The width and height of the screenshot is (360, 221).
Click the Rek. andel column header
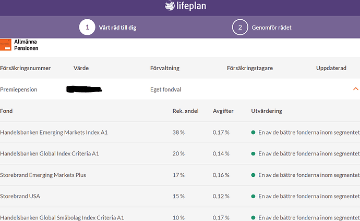pos(185,111)
